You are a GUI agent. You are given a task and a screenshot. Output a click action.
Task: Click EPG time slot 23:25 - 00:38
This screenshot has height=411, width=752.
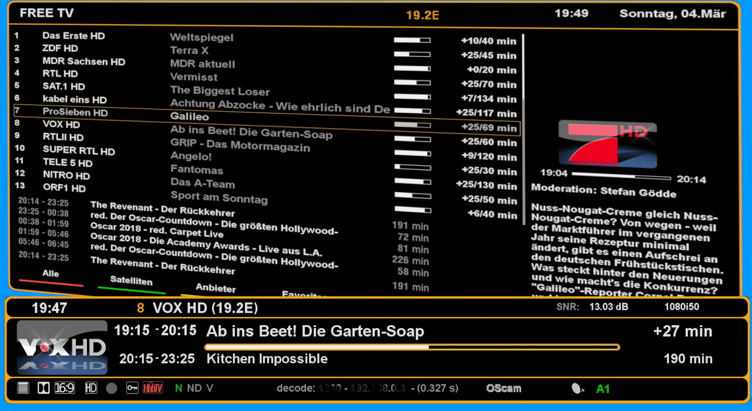(x=43, y=212)
